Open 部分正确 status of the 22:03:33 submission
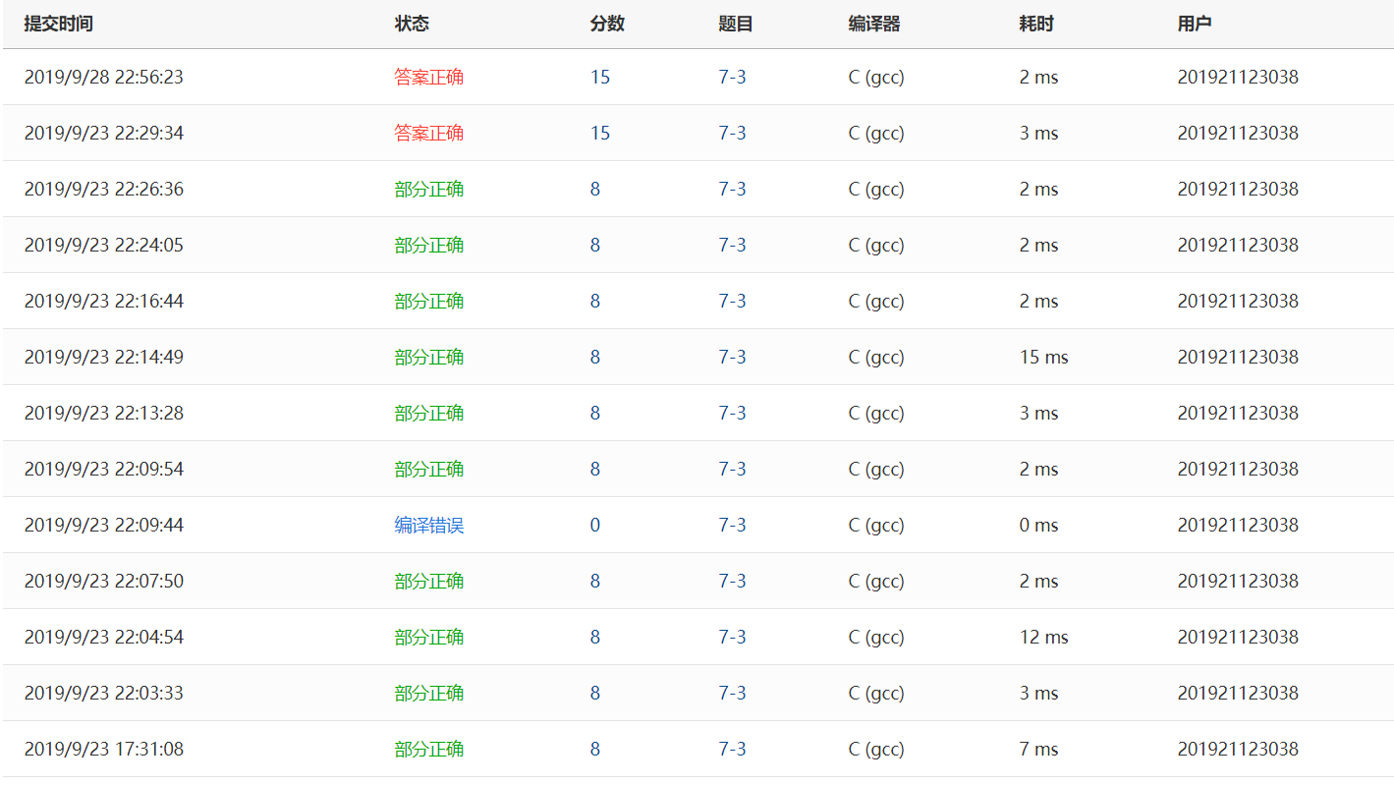Viewport: 1394px width, 785px height. pyautogui.click(x=429, y=693)
